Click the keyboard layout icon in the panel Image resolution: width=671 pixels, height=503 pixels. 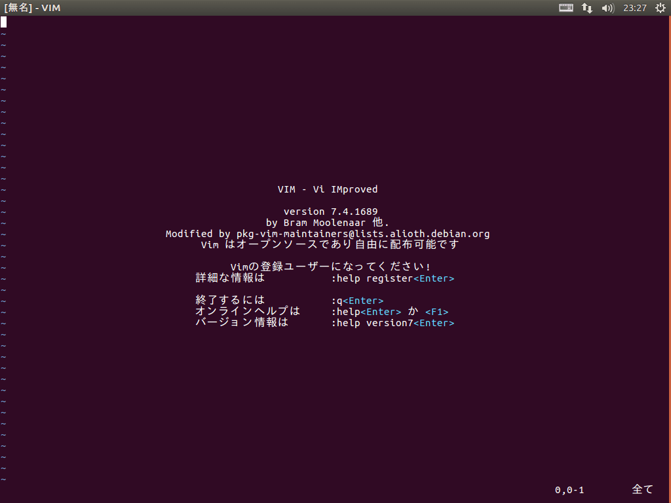point(565,8)
